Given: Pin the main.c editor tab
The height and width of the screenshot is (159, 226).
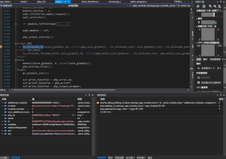Looking at the screenshot, I should (x=65, y=2).
